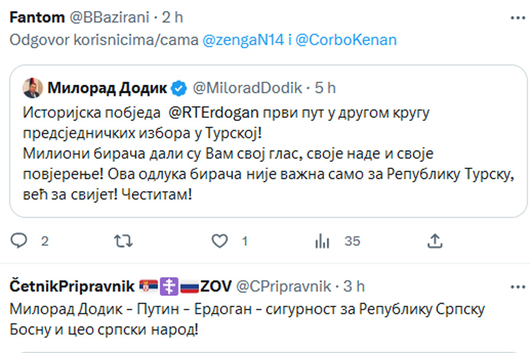
Task: Click the 2 h timestamp on Fantom's tweet
Action: 173,18
